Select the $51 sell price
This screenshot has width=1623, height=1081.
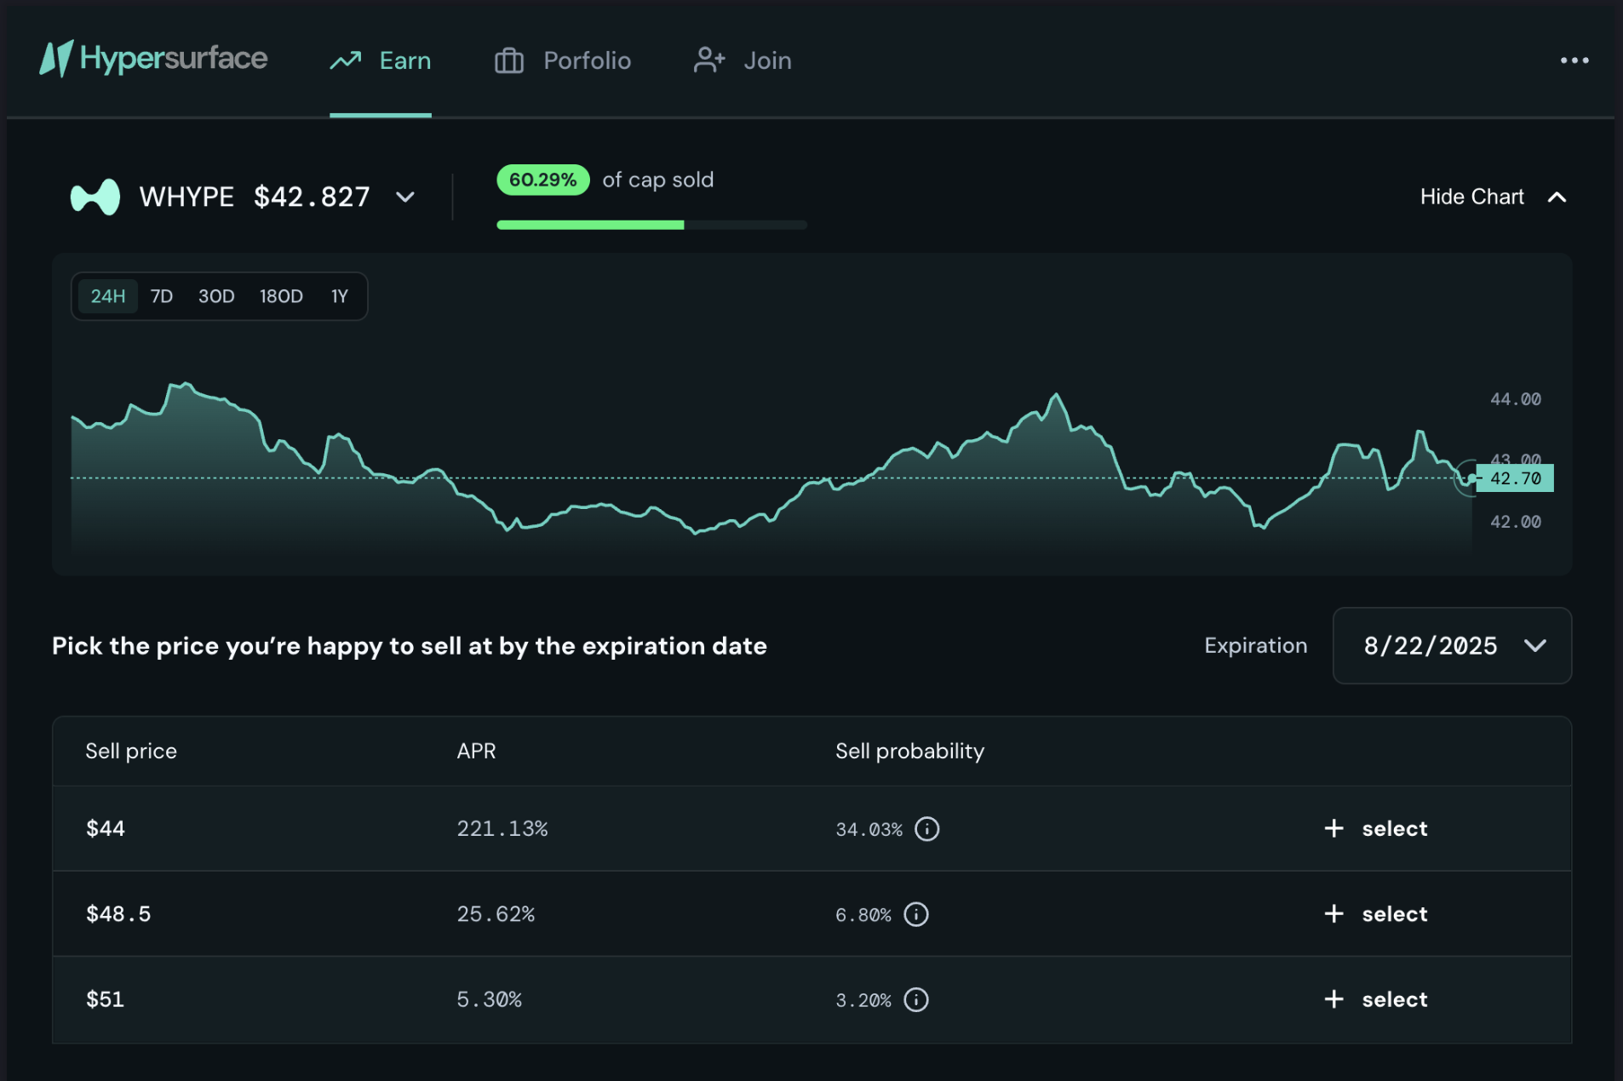(1375, 999)
